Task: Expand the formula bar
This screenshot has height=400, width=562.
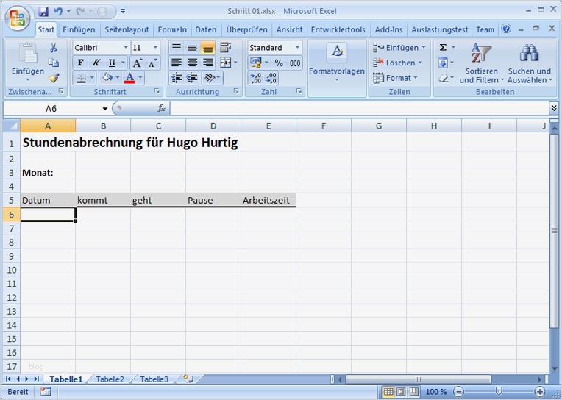Action: (554, 108)
